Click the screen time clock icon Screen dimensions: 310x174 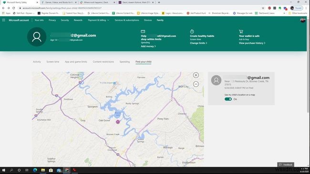[192, 31]
